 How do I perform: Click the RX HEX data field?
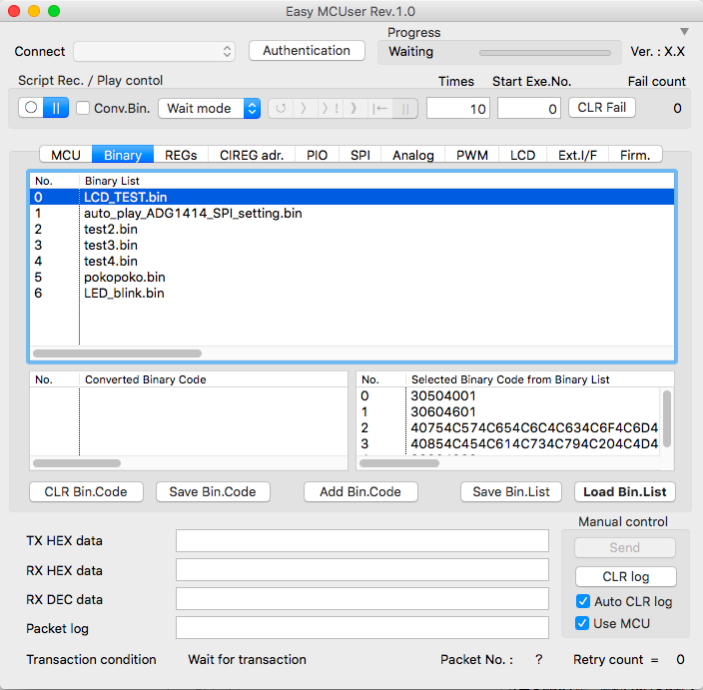click(x=362, y=570)
